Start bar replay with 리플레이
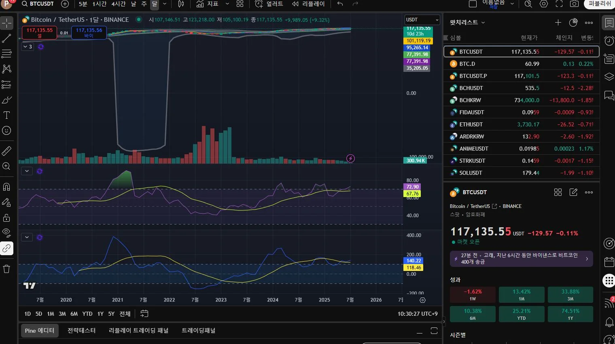Image resolution: width=615 pixels, height=344 pixels. pyautogui.click(x=308, y=4)
